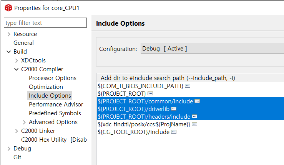284x165 pixels.
Task: Expand the C2000 Linker node
Action: click(x=17, y=131)
